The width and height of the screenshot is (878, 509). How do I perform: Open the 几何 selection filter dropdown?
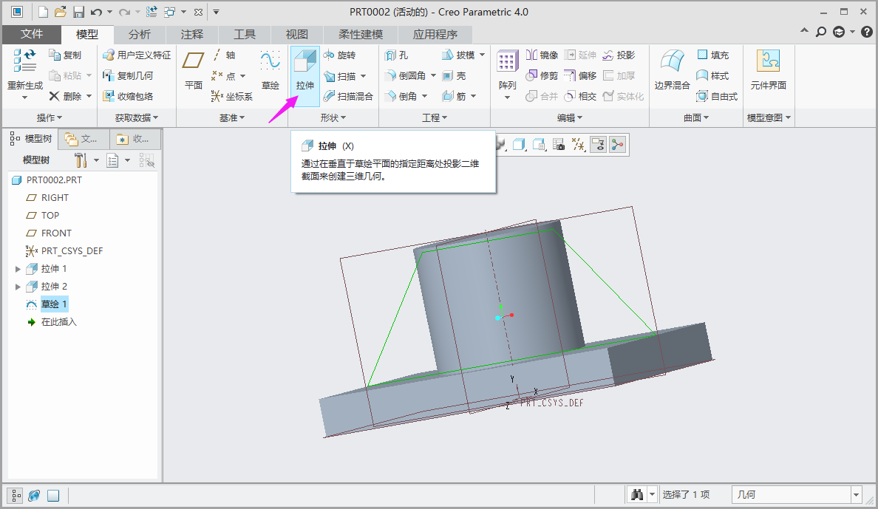point(856,495)
